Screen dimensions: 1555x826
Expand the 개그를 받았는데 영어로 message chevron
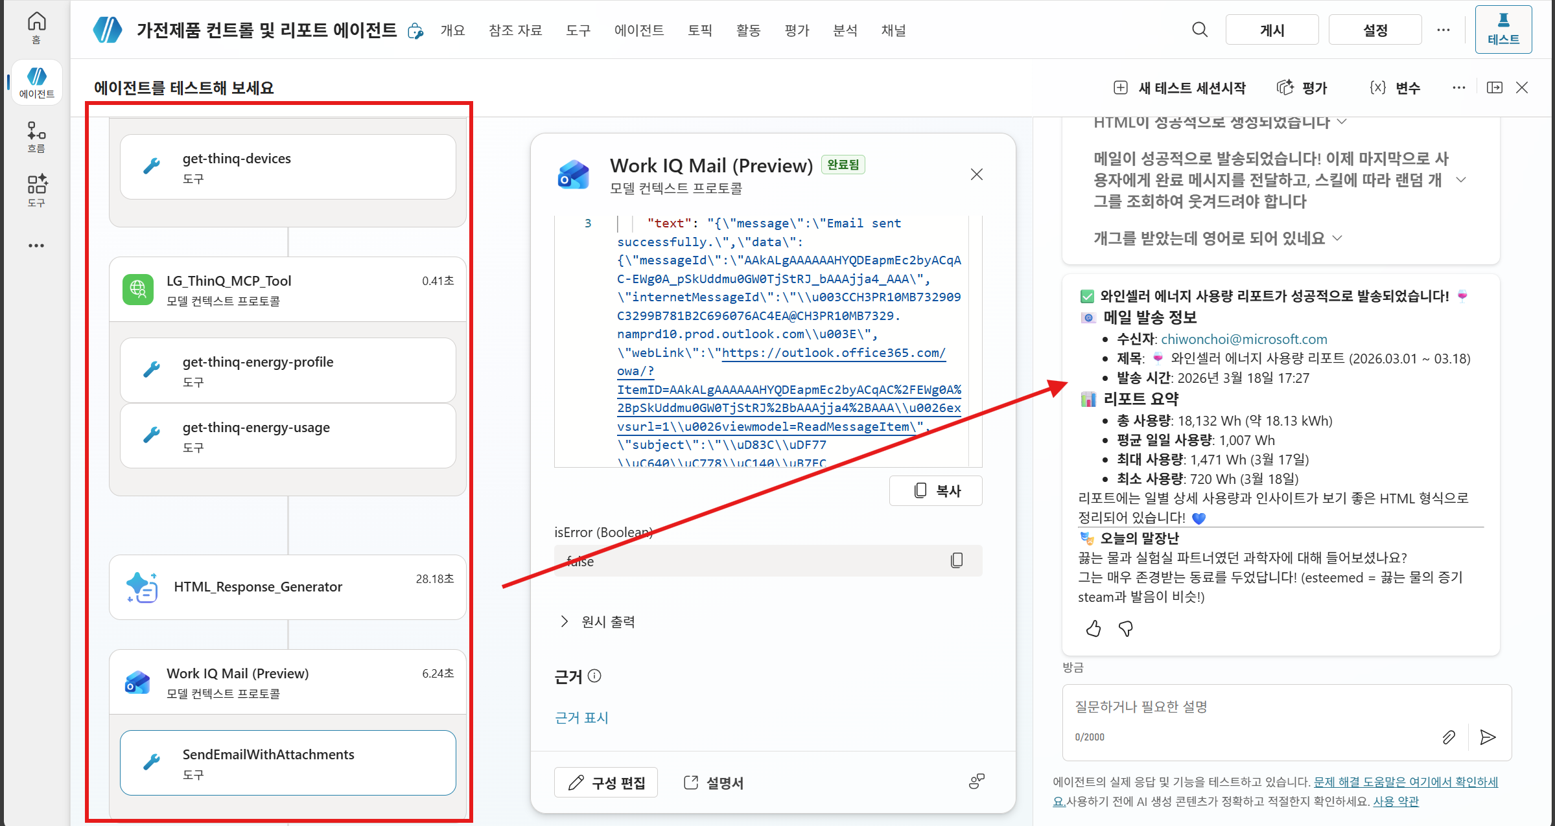tap(1337, 238)
